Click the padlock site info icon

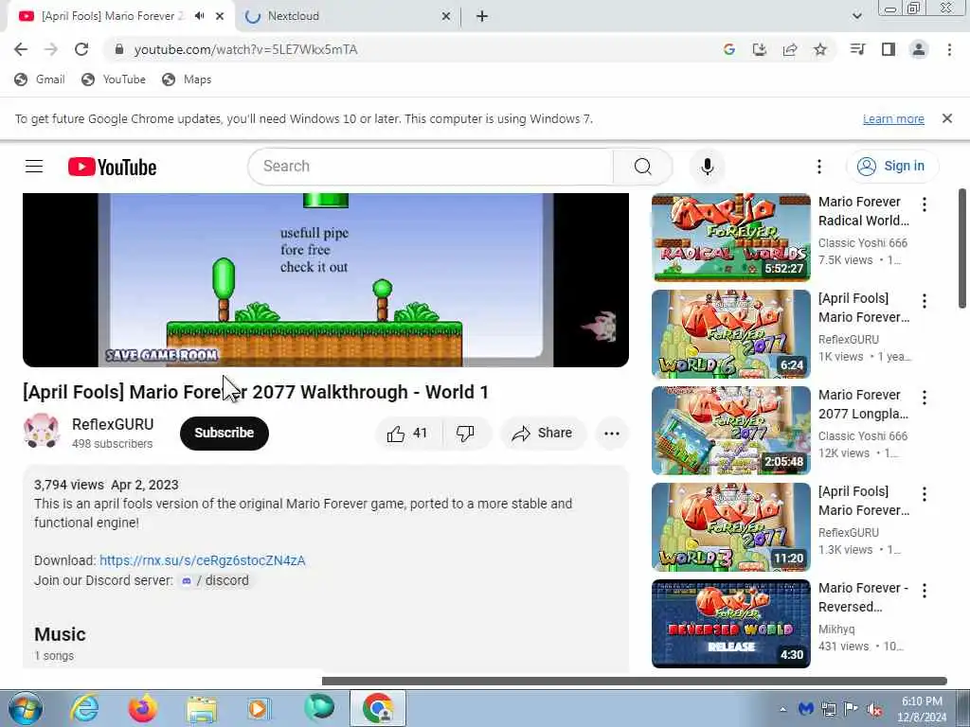(118, 49)
